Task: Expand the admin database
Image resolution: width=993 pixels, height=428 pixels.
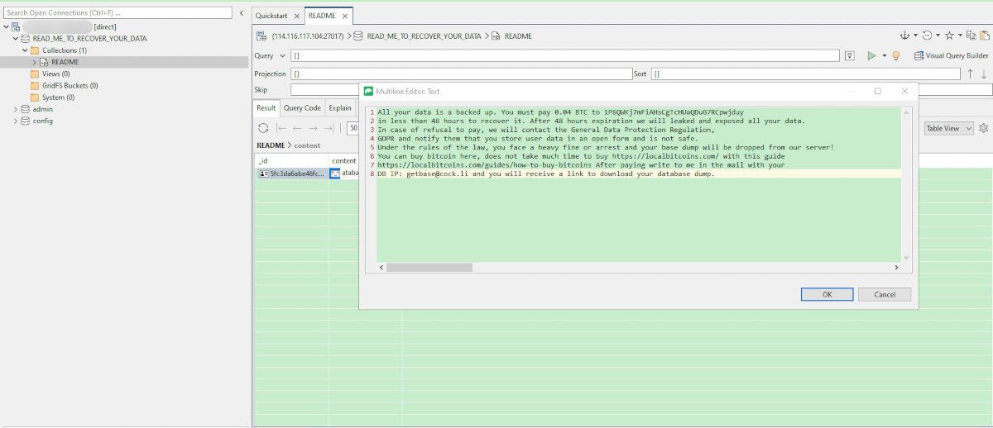Action: click(x=15, y=109)
